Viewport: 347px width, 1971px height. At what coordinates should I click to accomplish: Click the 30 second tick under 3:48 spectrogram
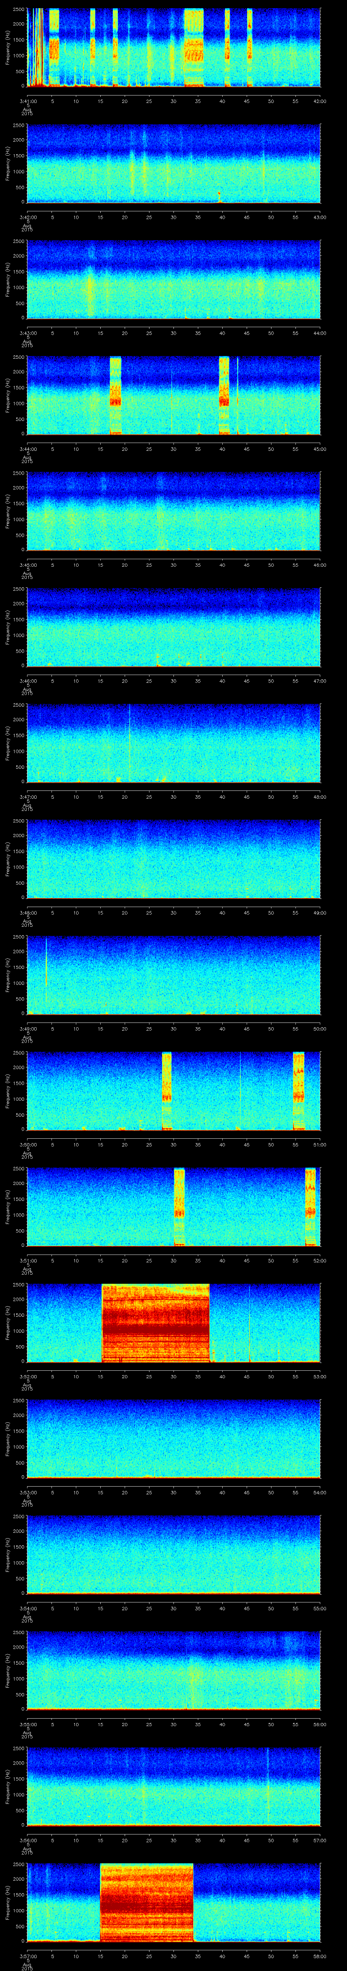coord(173,913)
